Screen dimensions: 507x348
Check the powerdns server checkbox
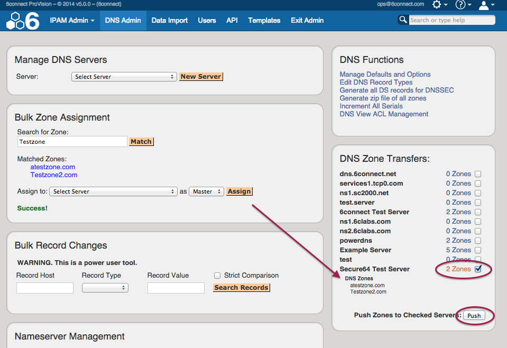(x=478, y=241)
